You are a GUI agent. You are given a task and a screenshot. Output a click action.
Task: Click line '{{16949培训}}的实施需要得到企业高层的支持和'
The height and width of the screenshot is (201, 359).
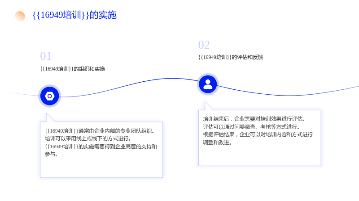click(x=101, y=147)
